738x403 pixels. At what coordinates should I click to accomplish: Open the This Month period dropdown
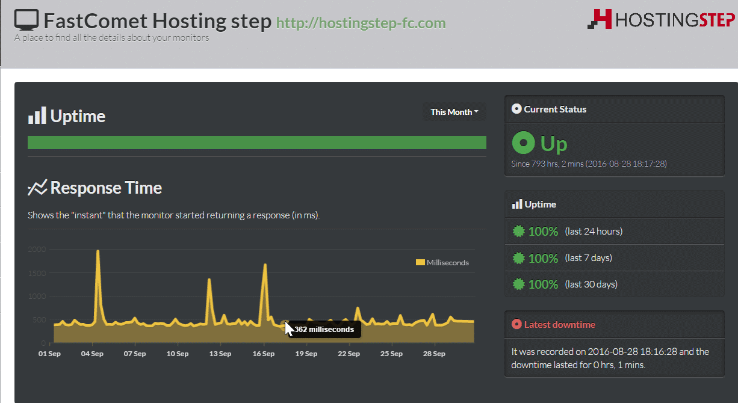454,112
